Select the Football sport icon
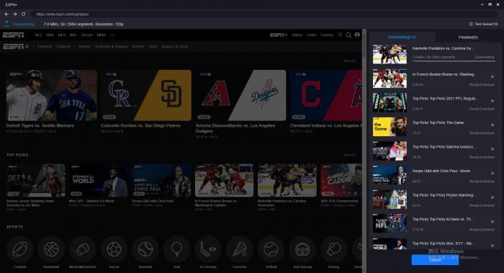This screenshot has width=504, height=273. pos(20,249)
